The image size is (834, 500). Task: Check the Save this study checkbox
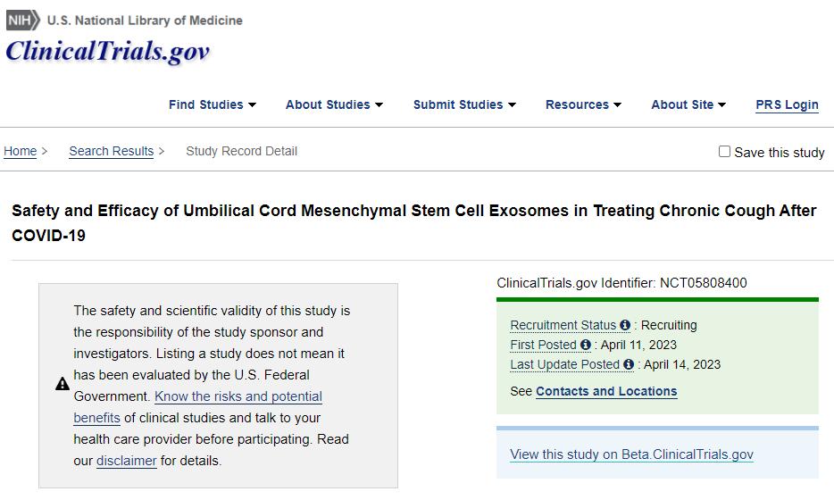click(725, 152)
